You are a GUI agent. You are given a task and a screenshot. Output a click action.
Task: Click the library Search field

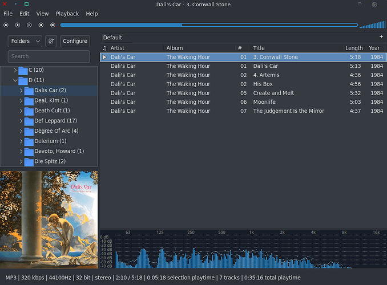click(49, 56)
